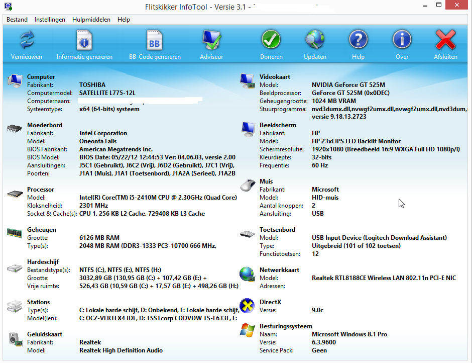Click the Afsluiten label
The image size is (472, 363).
click(x=445, y=57)
